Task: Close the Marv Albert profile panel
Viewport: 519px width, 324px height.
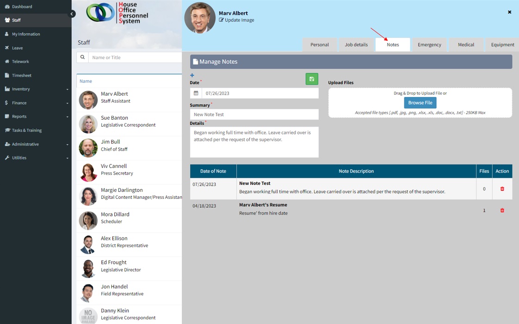Action: 509,12
